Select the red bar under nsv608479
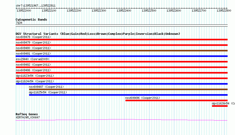Viewport: 235px width, 135px height. pos(121,45)
